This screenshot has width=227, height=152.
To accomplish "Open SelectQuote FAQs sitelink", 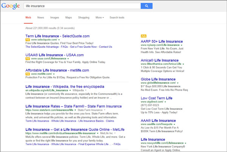I will [64, 47].
